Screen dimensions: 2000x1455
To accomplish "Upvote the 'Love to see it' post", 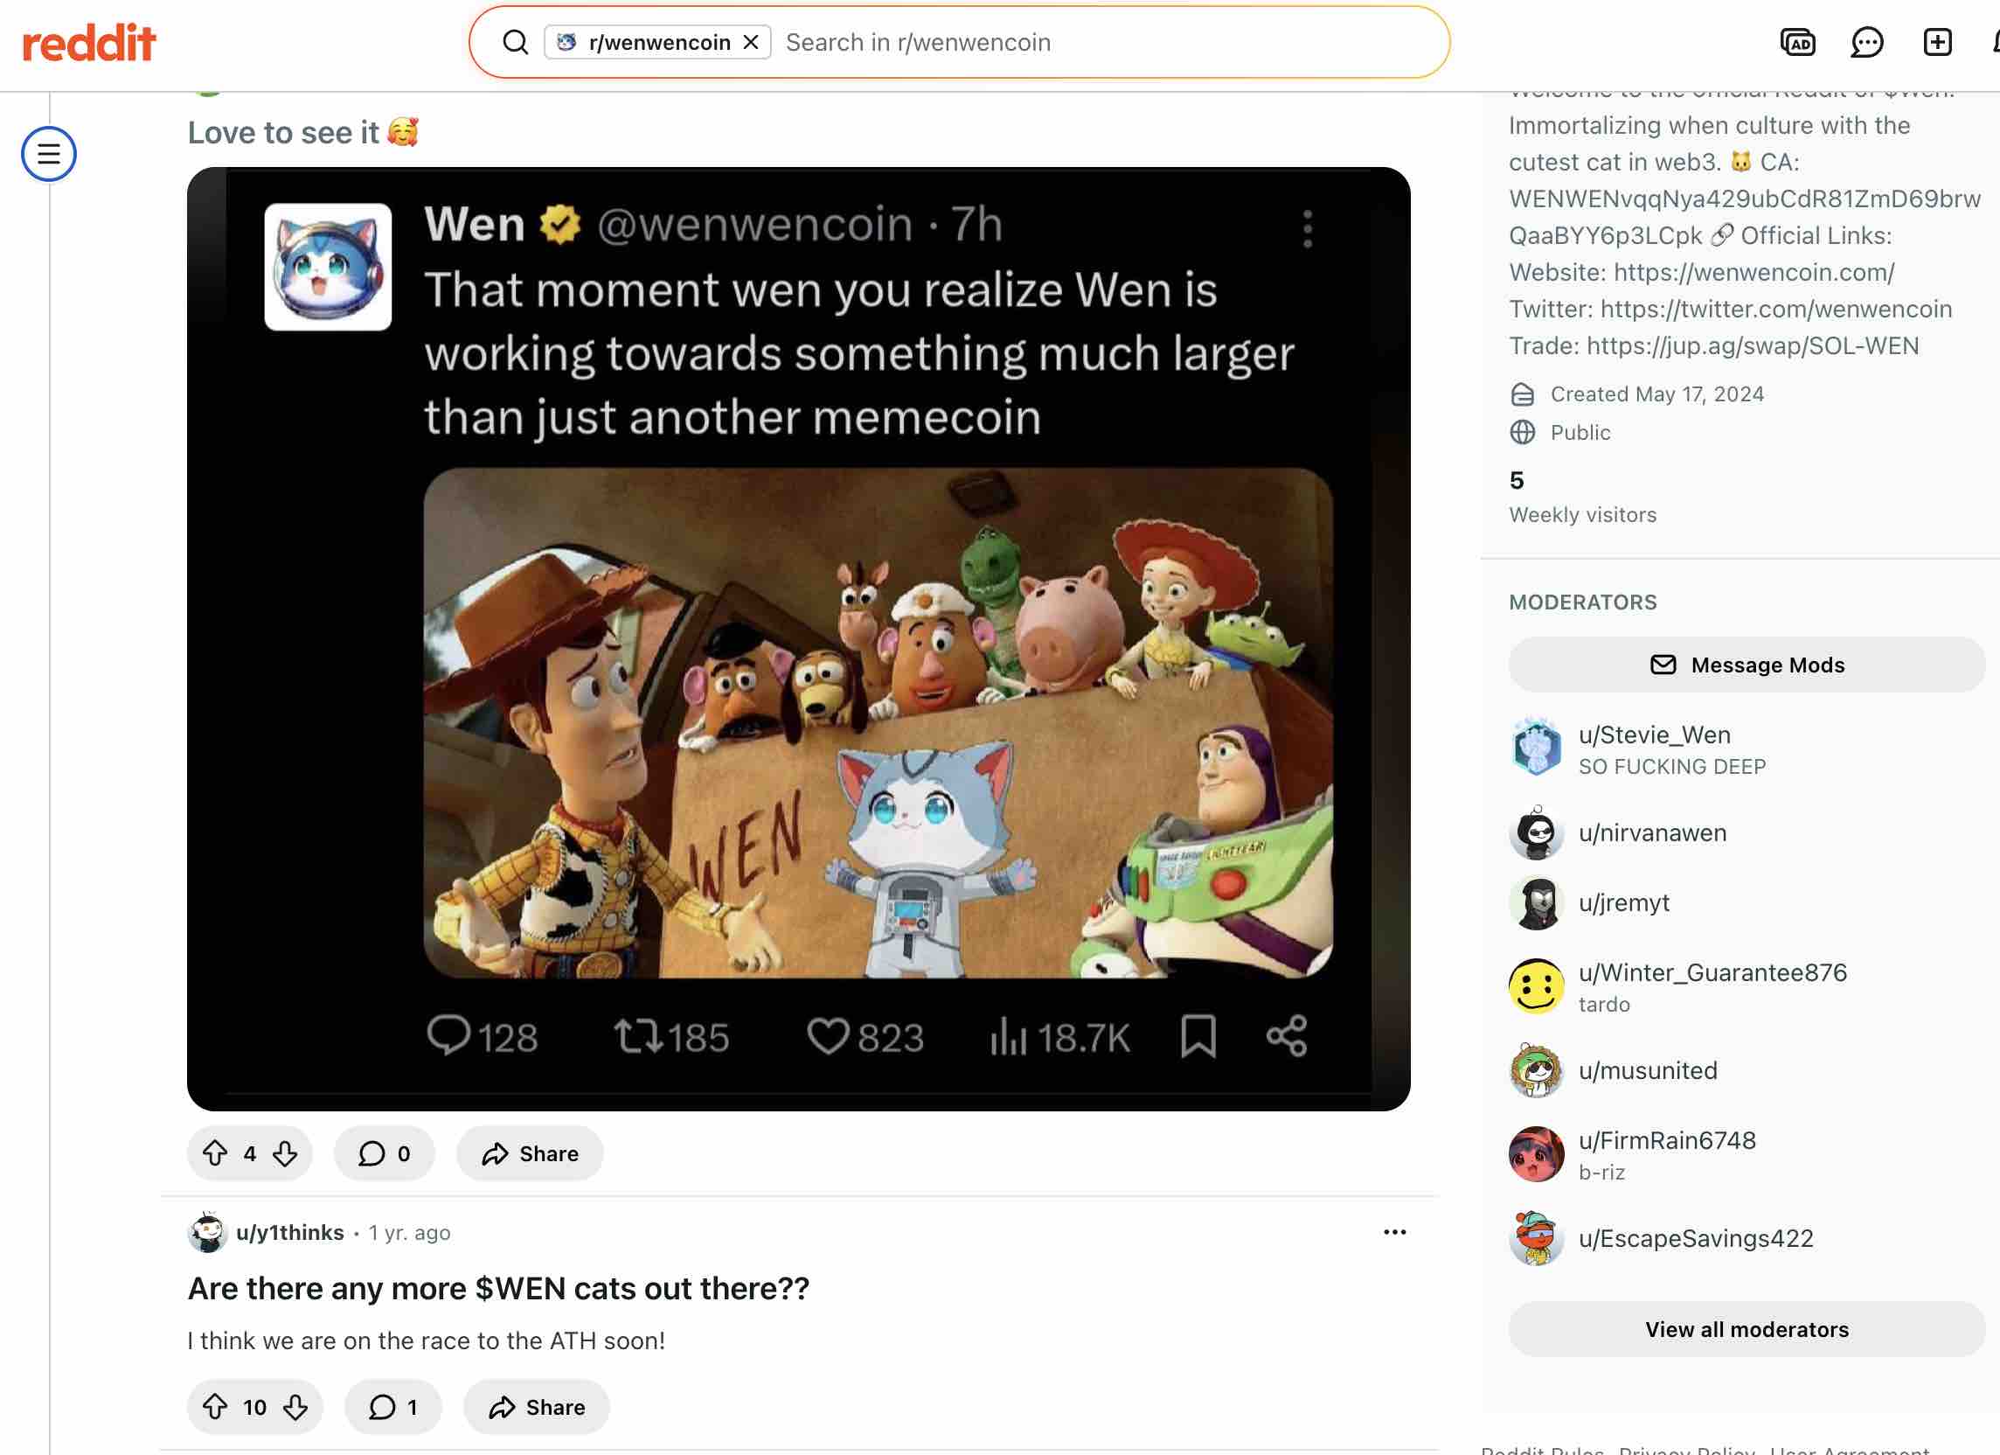I will pos(215,1153).
